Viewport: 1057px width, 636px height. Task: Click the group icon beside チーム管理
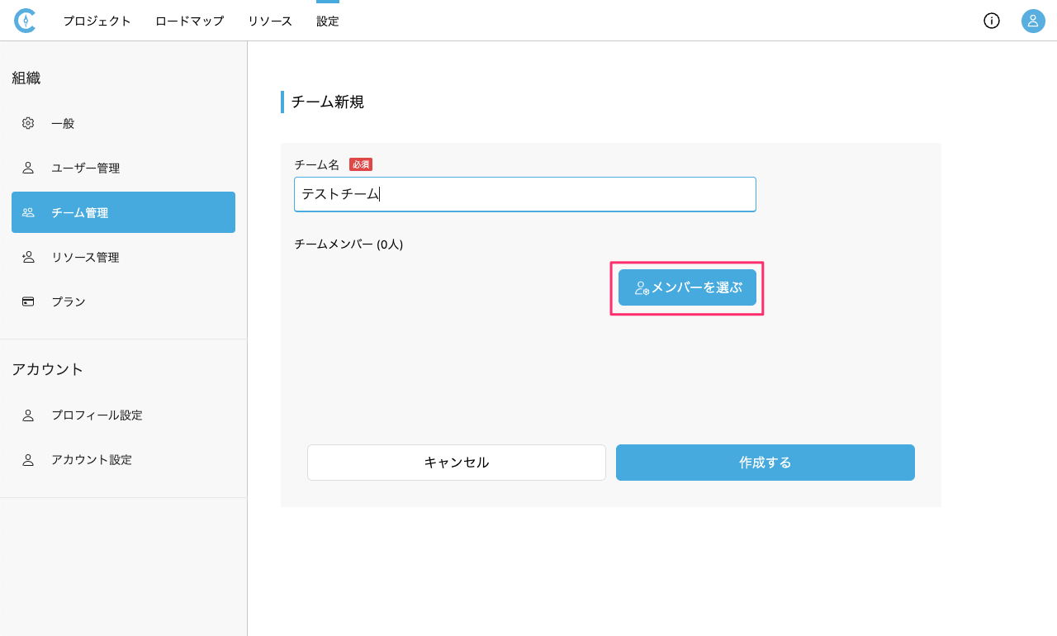coord(28,212)
